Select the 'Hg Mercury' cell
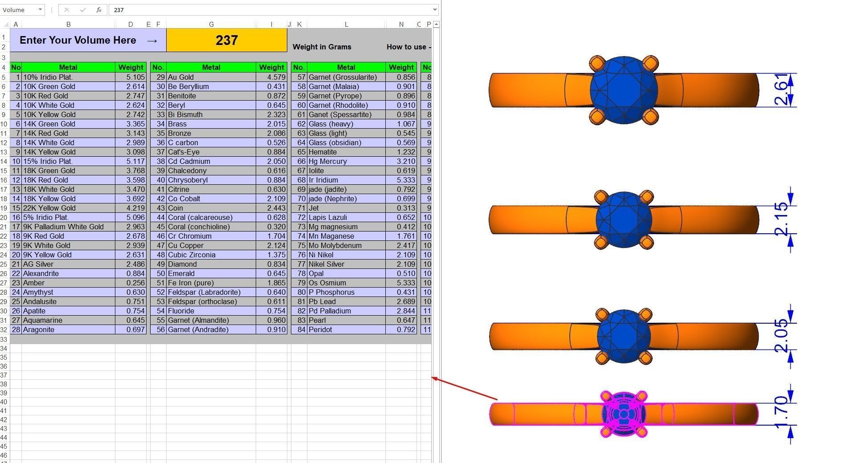The width and height of the screenshot is (846, 463). 346,161
